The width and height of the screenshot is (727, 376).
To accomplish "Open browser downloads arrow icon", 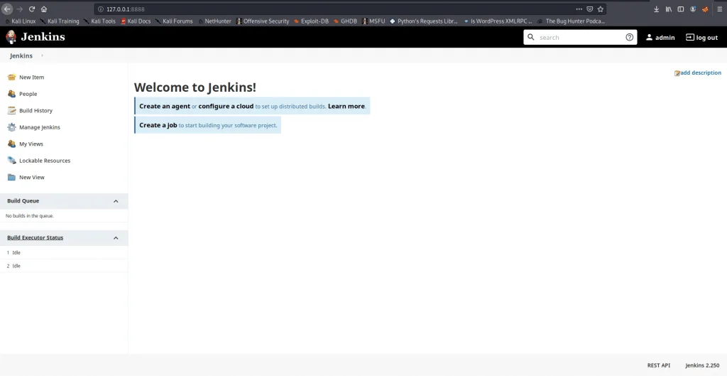I will [657, 9].
